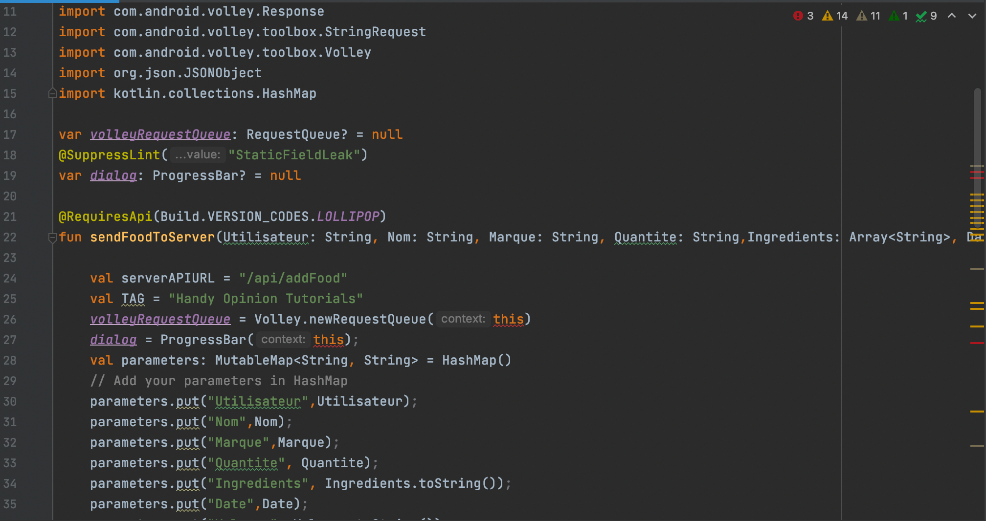The height and width of the screenshot is (521, 986).
Task: Select the underlined volleyRequestQueue identifier
Action: 160,134
